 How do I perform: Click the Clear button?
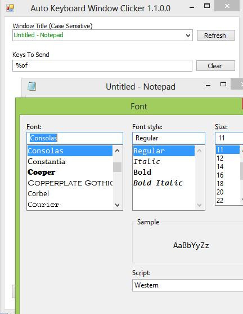click(215, 66)
